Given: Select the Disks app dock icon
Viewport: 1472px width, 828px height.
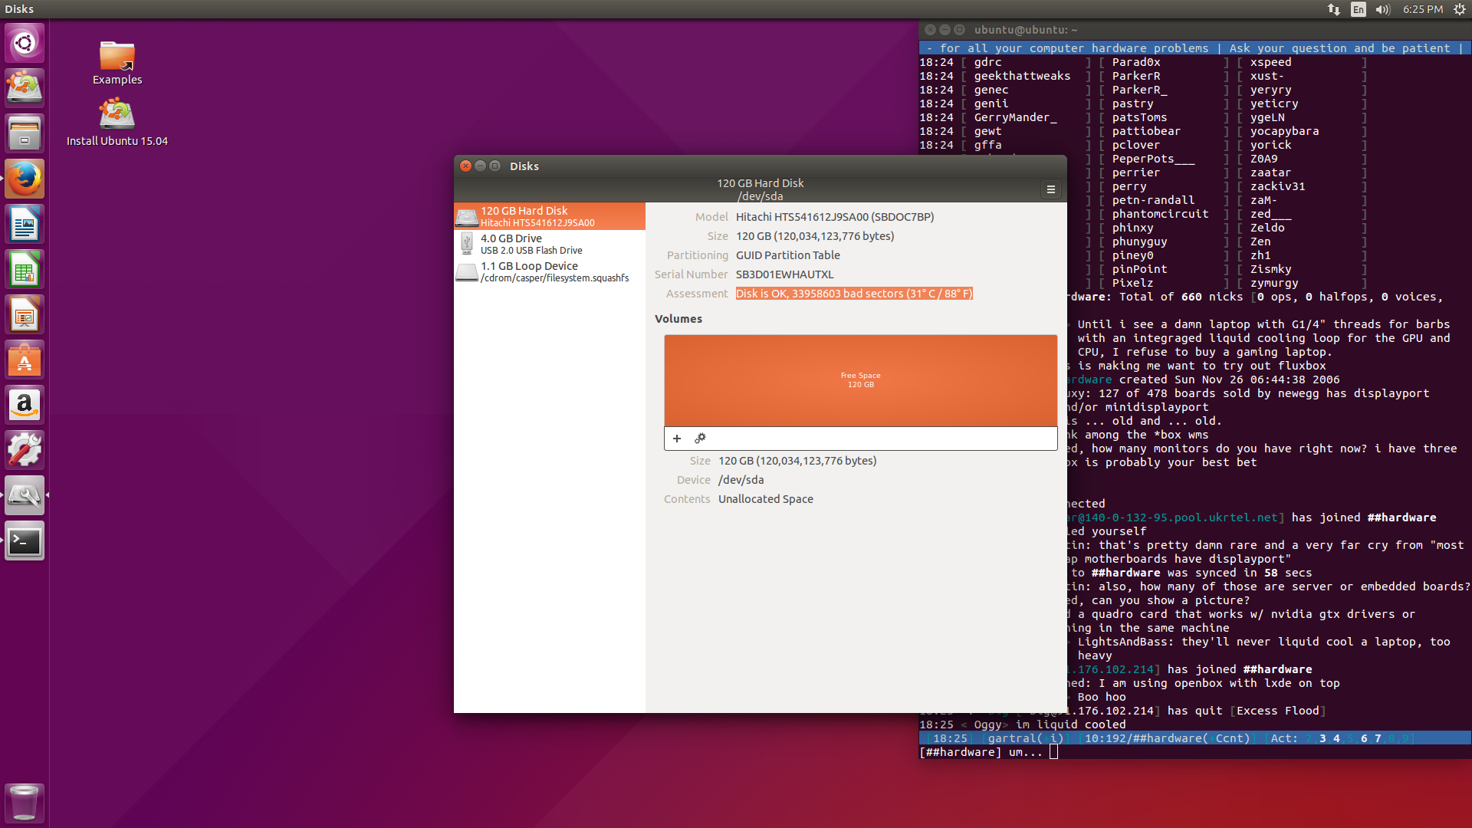Looking at the screenshot, I should coord(25,495).
